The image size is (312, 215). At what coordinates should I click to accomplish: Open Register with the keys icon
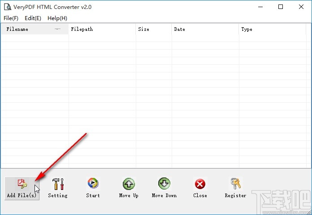point(235,188)
